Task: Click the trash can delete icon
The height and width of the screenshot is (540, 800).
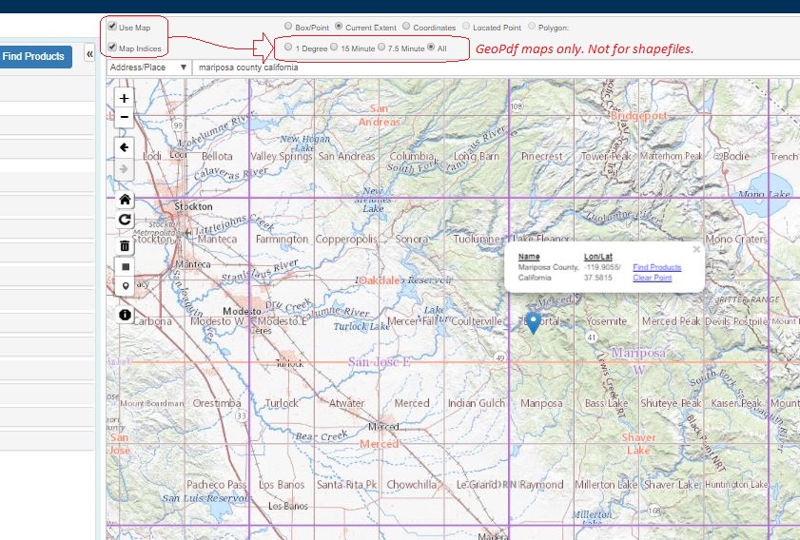Action: [125, 246]
